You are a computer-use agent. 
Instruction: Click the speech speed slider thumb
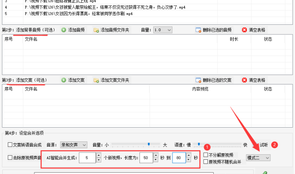(199, 144)
